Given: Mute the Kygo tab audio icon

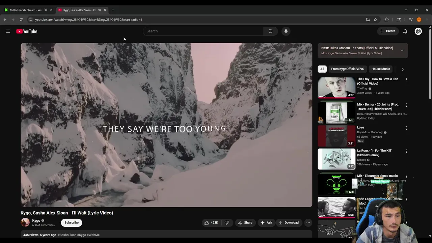Looking at the screenshot, I should coord(99,10).
